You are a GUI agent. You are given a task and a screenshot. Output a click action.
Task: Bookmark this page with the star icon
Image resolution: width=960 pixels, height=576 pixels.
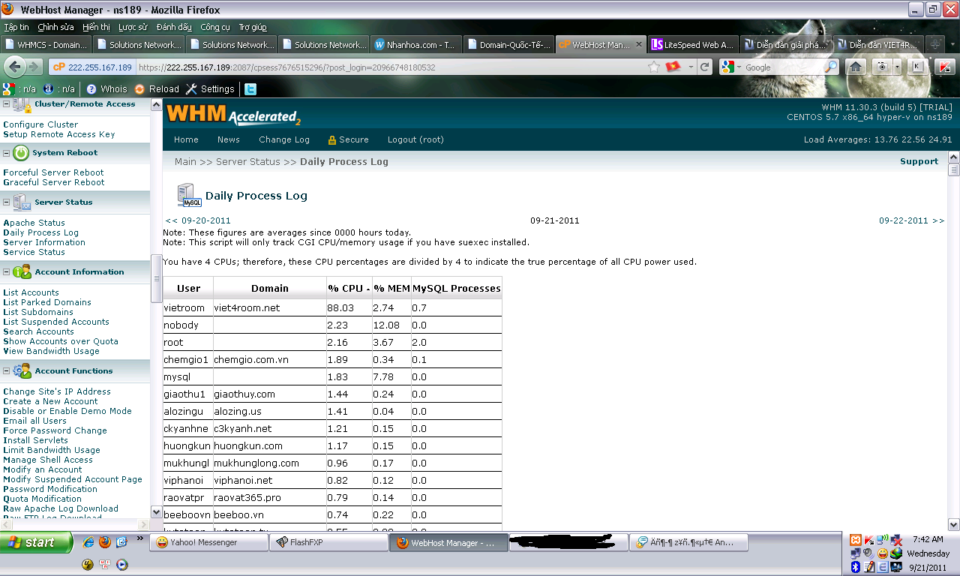tap(654, 67)
